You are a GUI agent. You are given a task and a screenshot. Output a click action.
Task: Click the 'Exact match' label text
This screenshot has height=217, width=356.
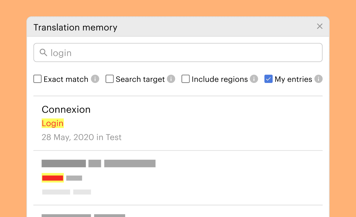66,79
